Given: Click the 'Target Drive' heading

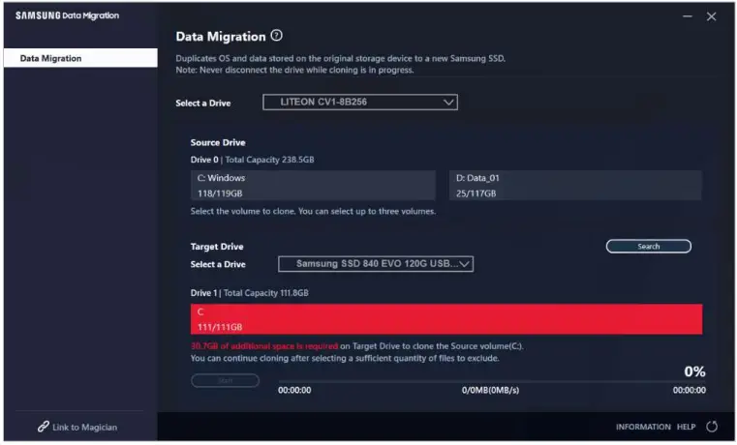Looking at the screenshot, I should coord(217,247).
